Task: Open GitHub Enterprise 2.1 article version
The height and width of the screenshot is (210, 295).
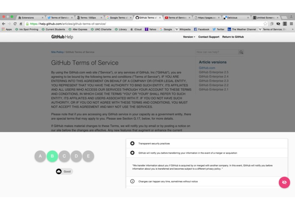Action: click(x=214, y=89)
